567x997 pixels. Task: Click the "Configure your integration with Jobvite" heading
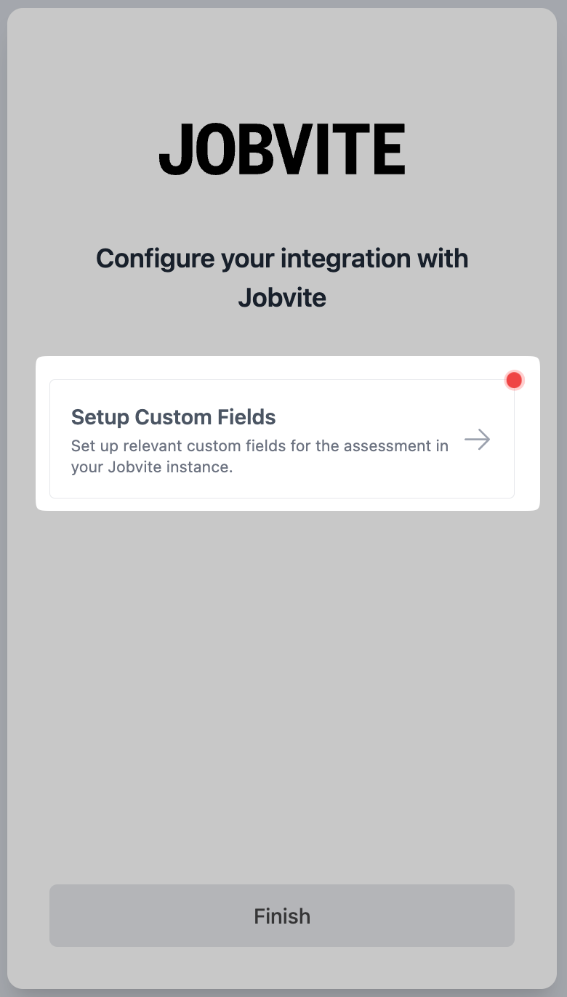pyautogui.click(x=282, y=278)
